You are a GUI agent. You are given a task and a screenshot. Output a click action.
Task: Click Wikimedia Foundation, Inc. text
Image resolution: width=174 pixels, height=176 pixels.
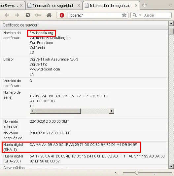(x=51, y=38)
